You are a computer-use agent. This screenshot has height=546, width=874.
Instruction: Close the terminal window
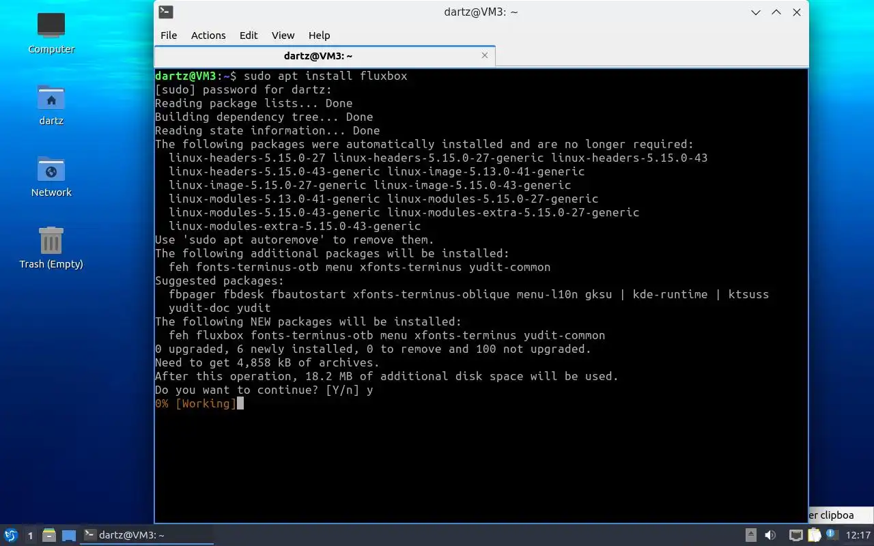point(797,12)
